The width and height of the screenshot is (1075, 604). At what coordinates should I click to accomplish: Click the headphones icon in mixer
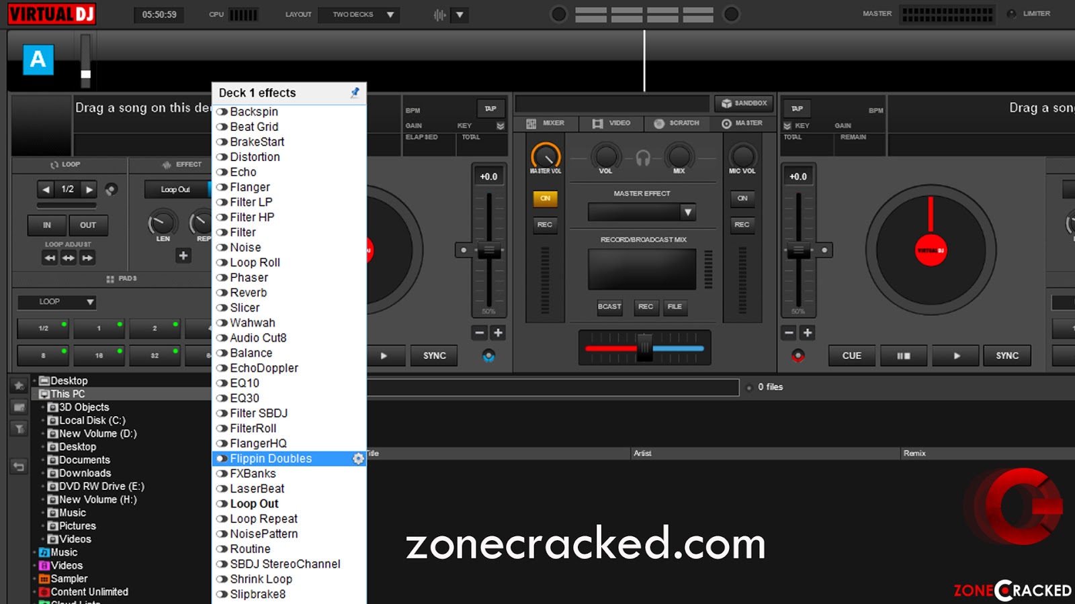click(x=643, y=158)
